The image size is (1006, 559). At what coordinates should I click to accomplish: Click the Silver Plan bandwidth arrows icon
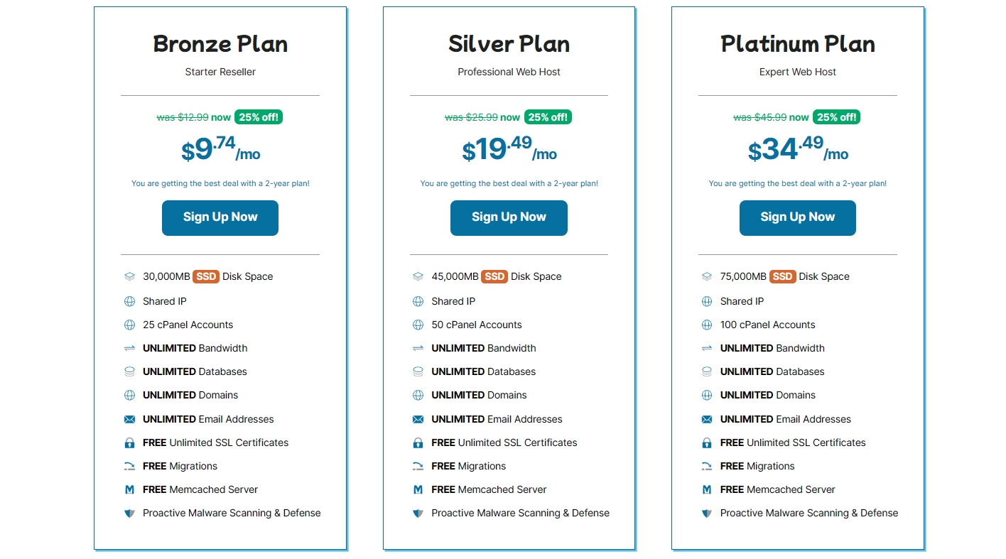click(x=418, y=348)
